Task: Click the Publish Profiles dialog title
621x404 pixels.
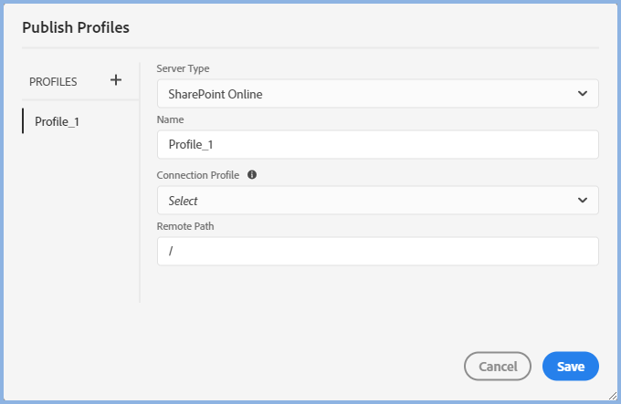Action: tap(76, 27)
